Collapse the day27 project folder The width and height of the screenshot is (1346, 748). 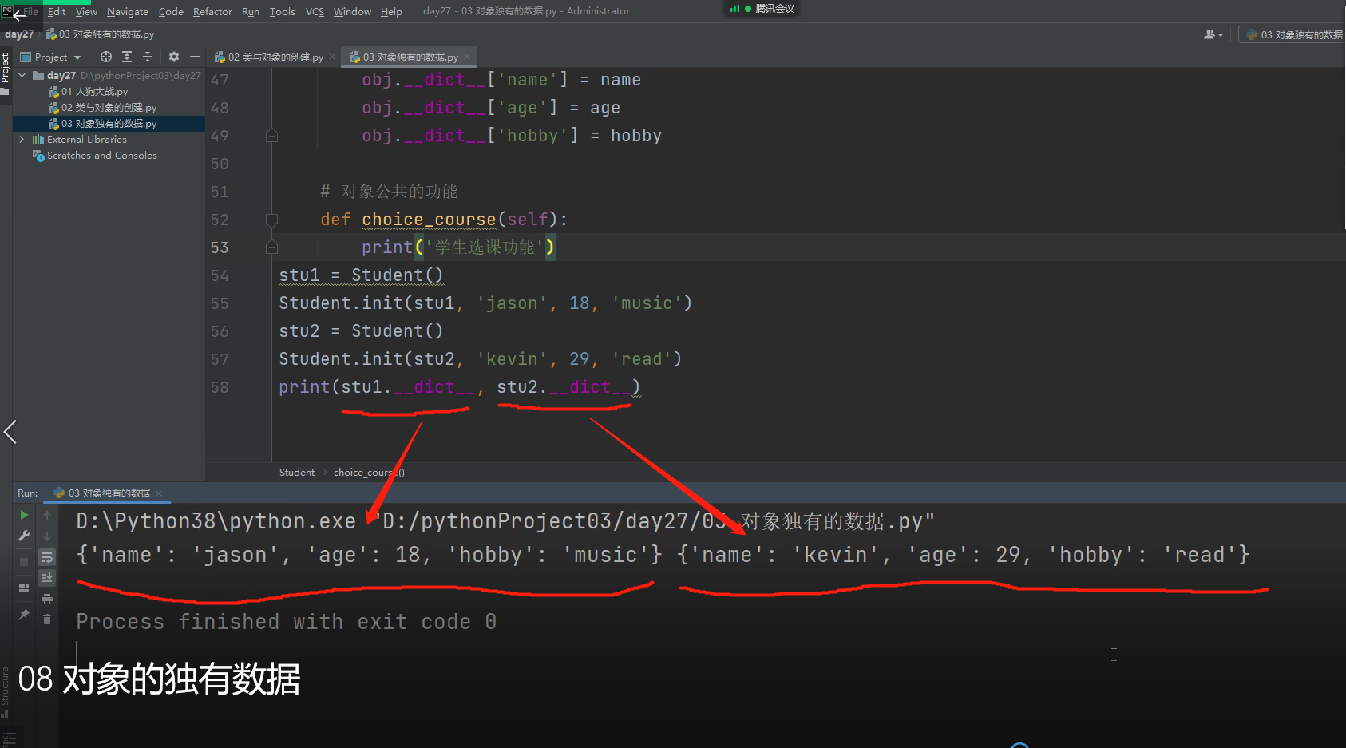[x=22, y=75]
